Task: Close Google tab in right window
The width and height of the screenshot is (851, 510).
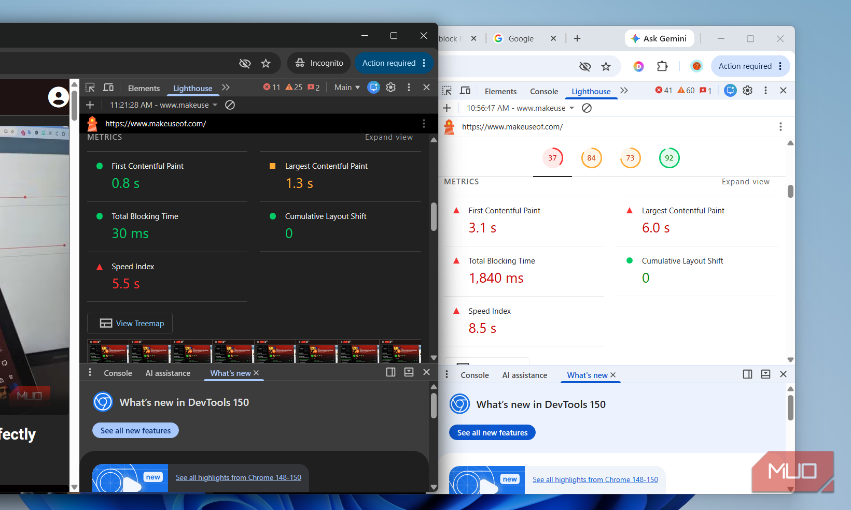Action: 553,38
